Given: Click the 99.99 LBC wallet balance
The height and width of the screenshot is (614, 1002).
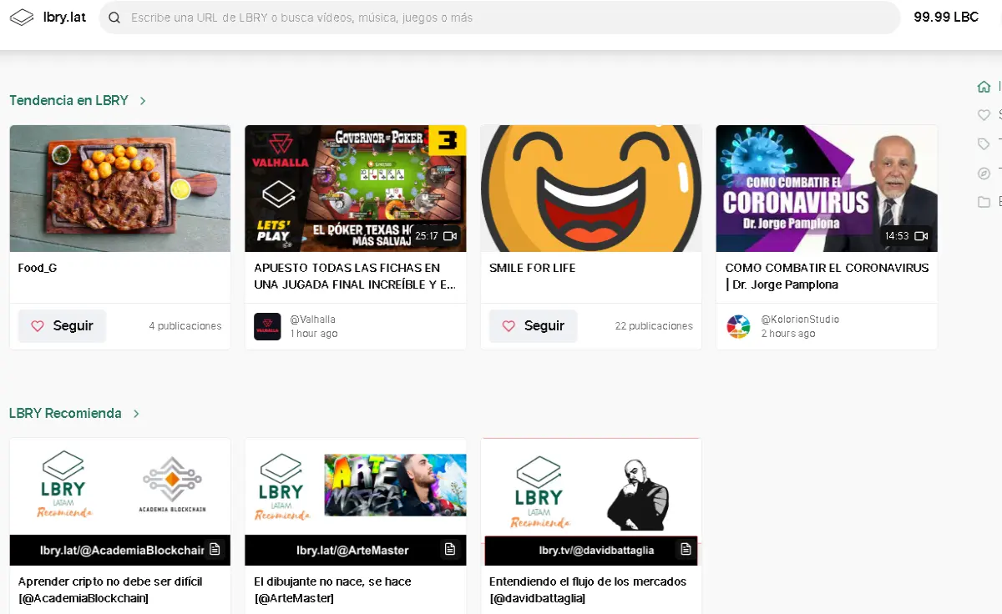Looking at the screenshot, I should point(946,17).
